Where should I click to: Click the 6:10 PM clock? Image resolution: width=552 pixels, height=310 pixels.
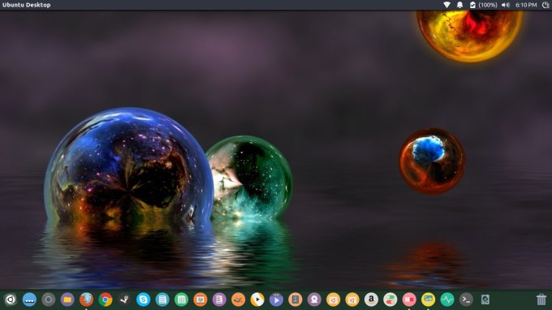pos(526,5)
